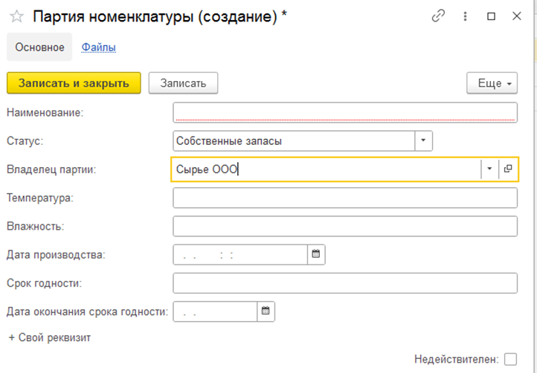The width and height of the screenshot is (537, 373).
Task: Click into the Температура field
Action: [x=345, y=198]
